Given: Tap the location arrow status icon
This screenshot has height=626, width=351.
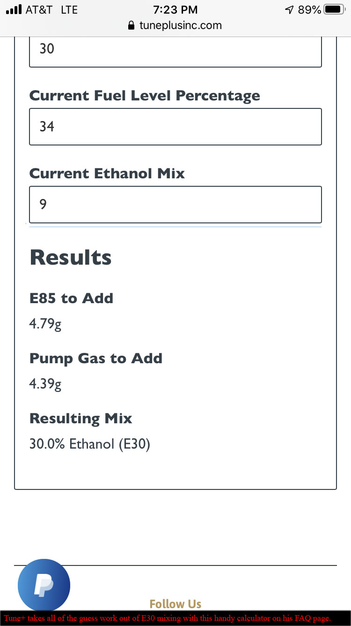Looking at the screenshot, I should pos(290,9).
